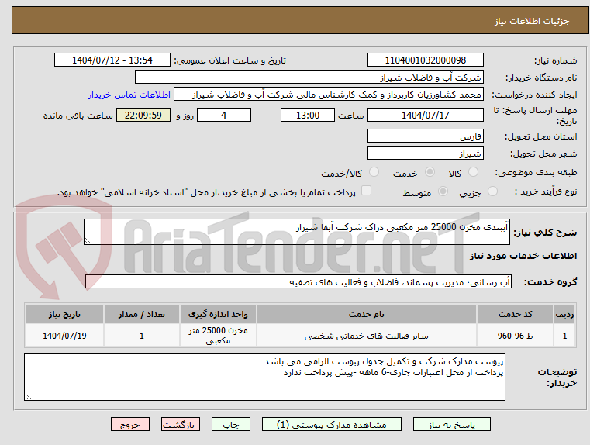Click the service group field 'آب رسانی'
The width and height of the screenshot is (590, 445).
[298, 281]
